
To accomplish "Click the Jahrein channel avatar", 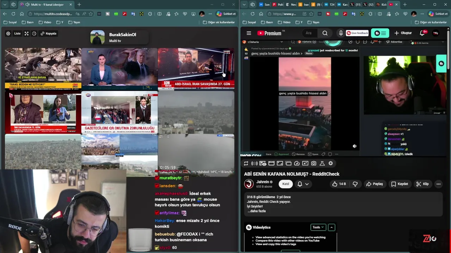I will coord(249,184).
